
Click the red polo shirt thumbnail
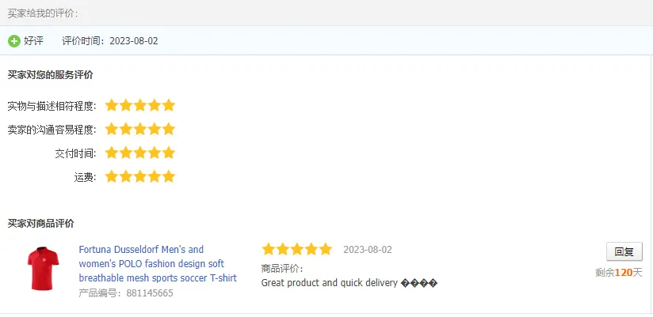point(44,269)
